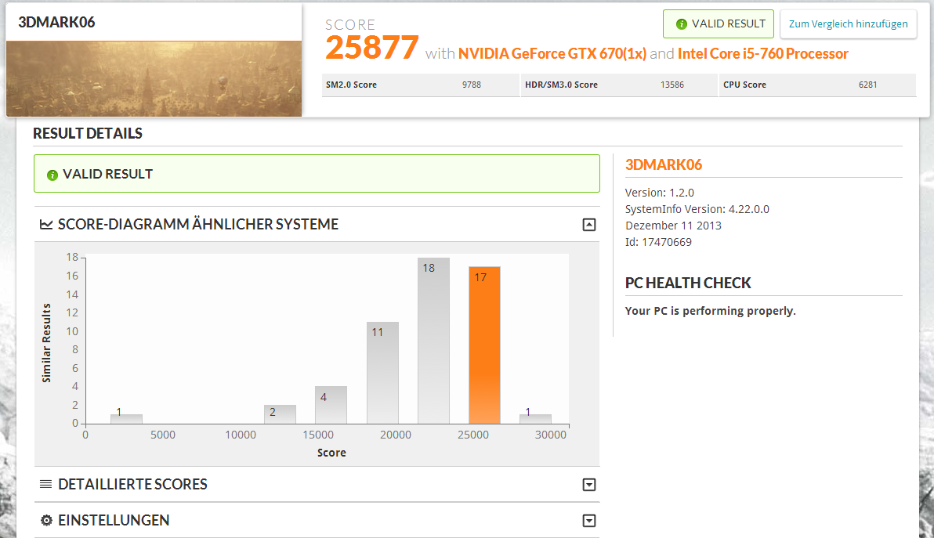Click the info icon in the VALID RESULT banner
The width and height of the screenshot is (934, 538).
point(52,175)
